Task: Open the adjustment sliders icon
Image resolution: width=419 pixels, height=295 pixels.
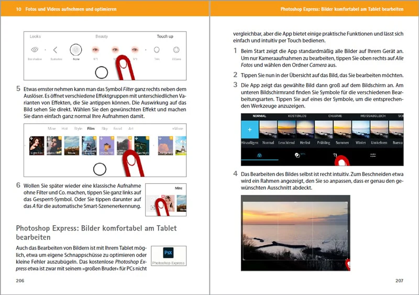Action: [x=373, y=155]
